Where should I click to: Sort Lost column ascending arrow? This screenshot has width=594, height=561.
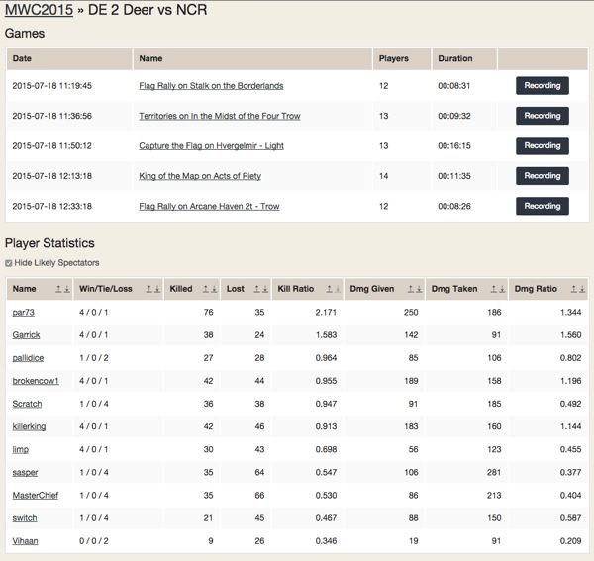256,289
